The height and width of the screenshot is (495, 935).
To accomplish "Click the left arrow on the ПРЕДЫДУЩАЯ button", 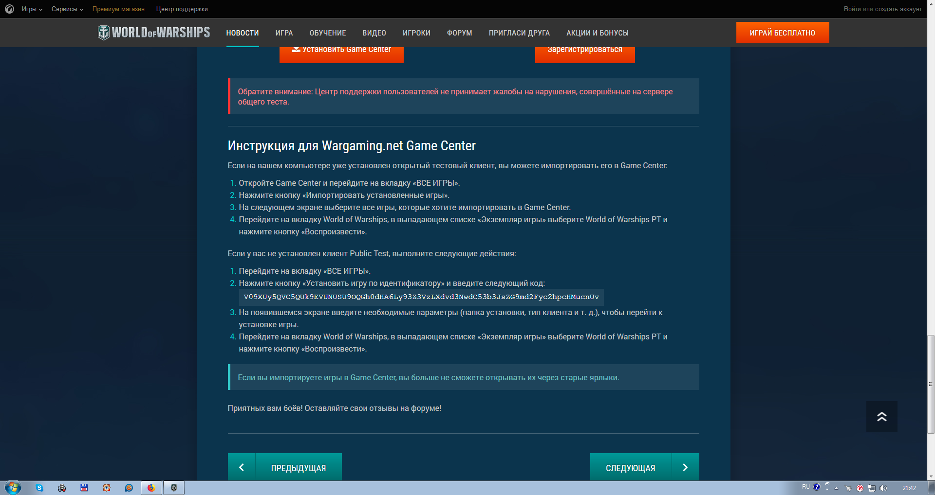I will (x=242, y=467).
